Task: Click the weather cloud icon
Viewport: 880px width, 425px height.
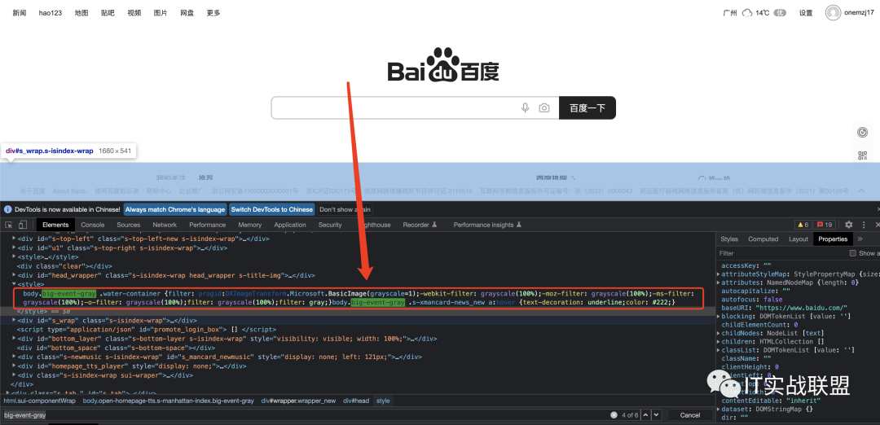Action: (747, 13)
